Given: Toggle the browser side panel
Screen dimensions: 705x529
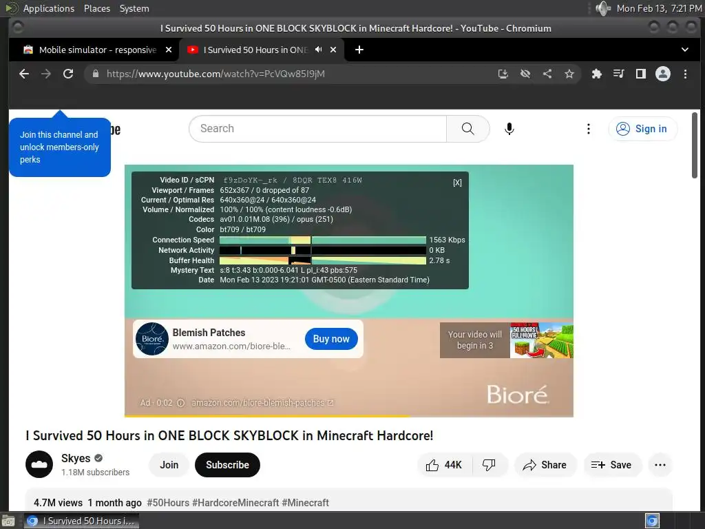Looking at the screenshot, I should click(641, 74).
